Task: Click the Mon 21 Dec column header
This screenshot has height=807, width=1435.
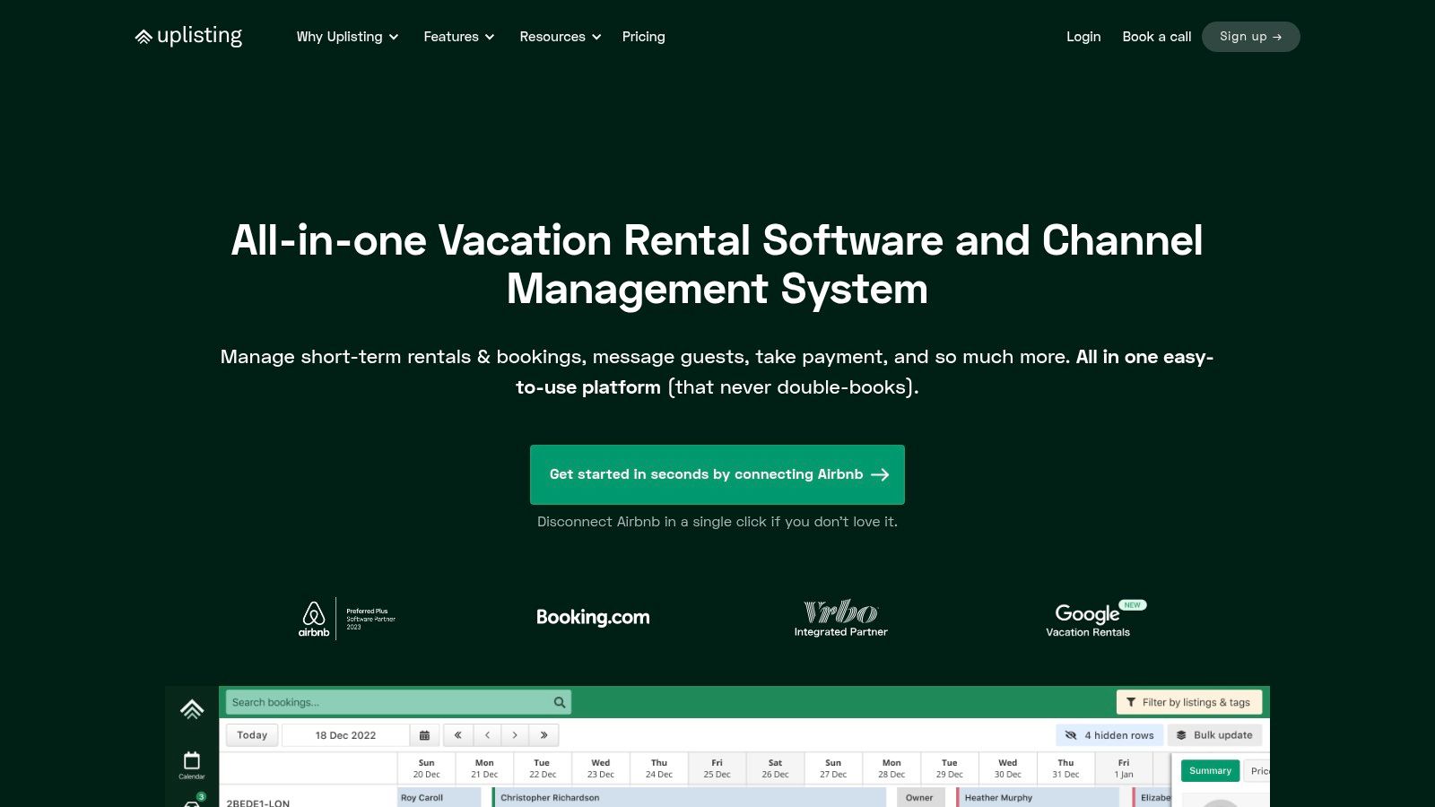Action: tap(484, 768)
